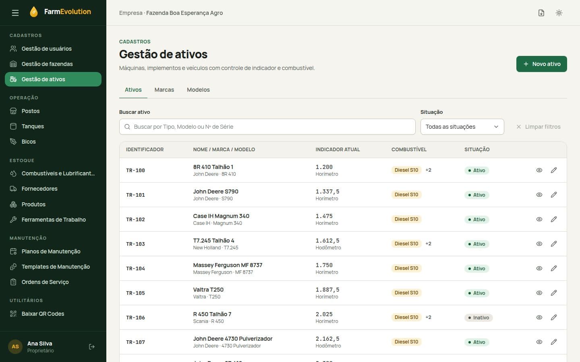
Task: Go to Ferramentas de Trabalho
Action: [53, 220]
